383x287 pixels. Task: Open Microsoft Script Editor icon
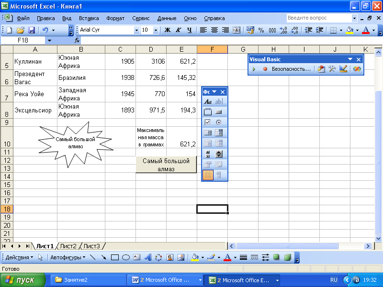click(x=357, y=69)
